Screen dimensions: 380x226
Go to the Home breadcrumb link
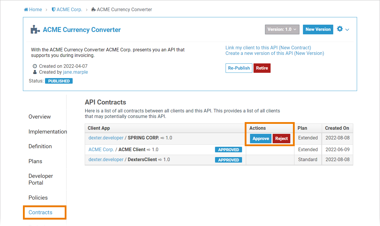pyautogui.click(x=35, y=9)
